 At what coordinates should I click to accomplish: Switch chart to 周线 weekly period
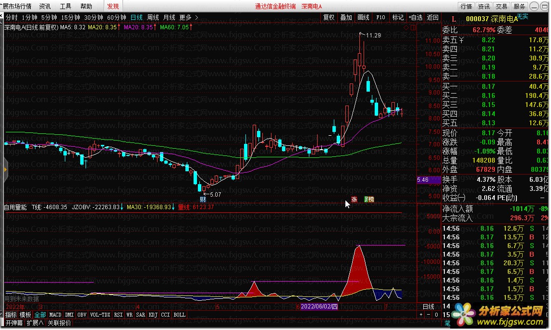click(x=153, y=17)
